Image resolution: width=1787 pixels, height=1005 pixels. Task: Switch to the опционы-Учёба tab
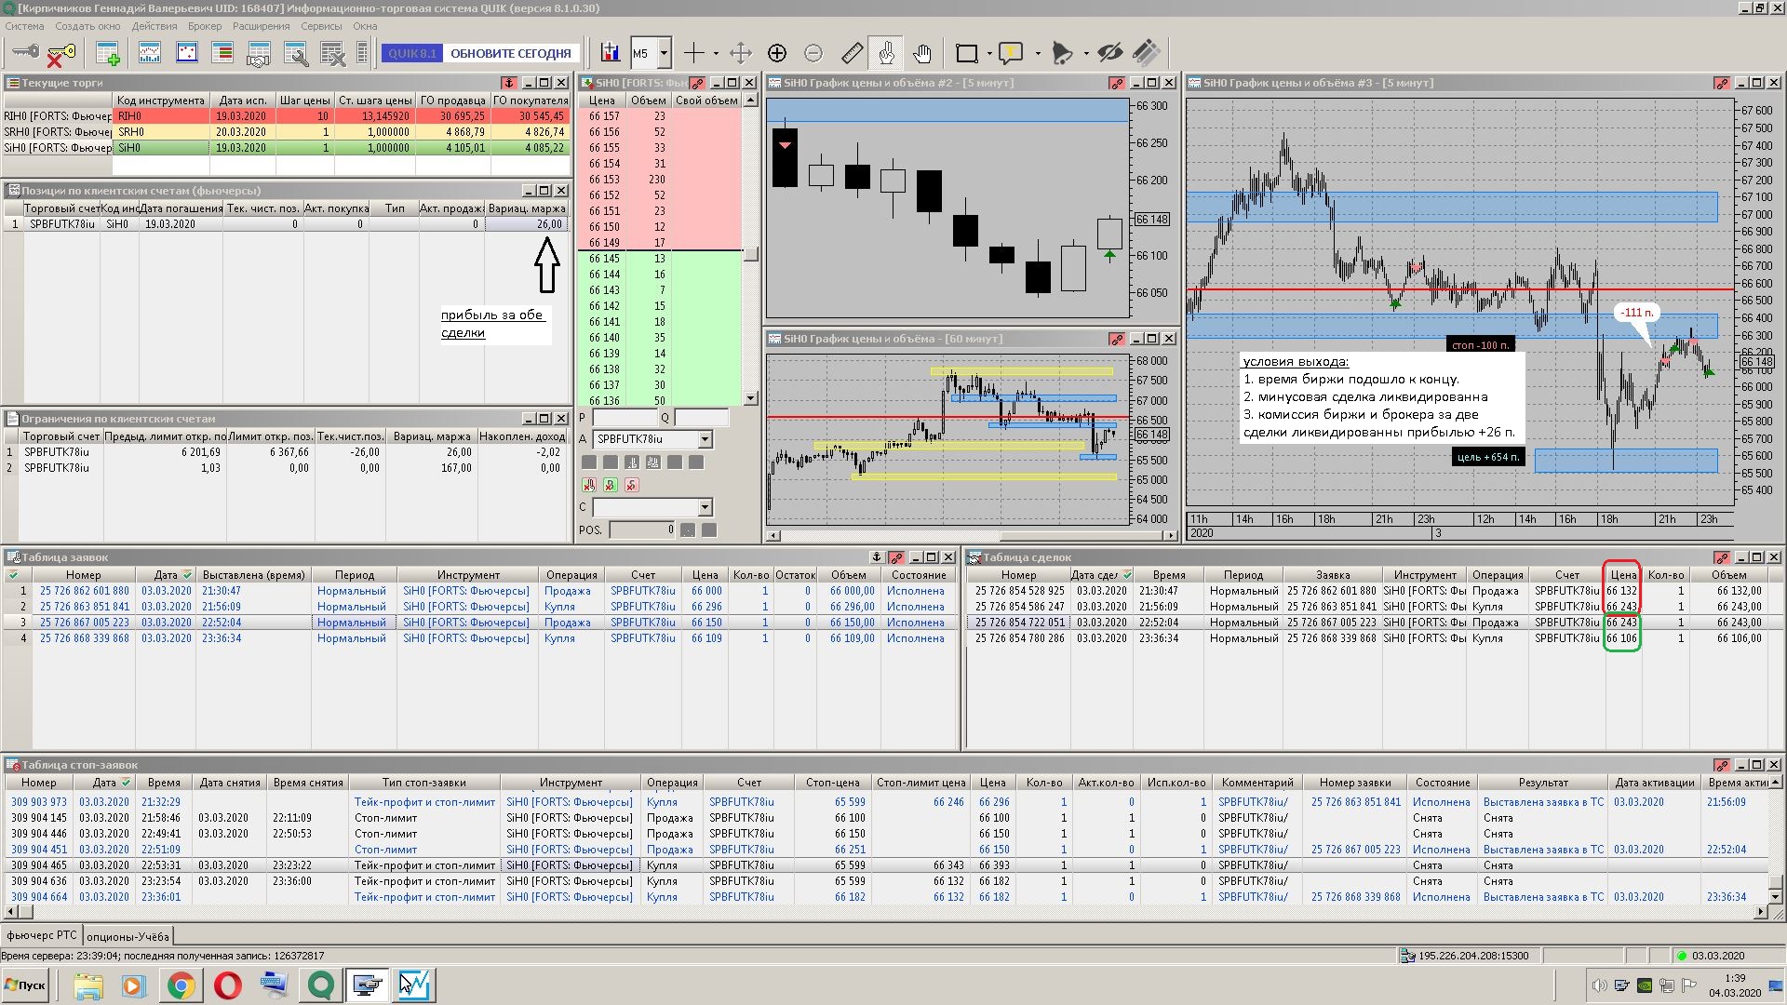(x=128, y=936)
